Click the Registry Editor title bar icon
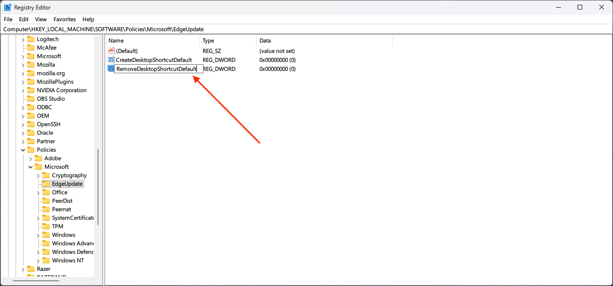The width and height of the screenshot is (613, 286). pos(8,8)
